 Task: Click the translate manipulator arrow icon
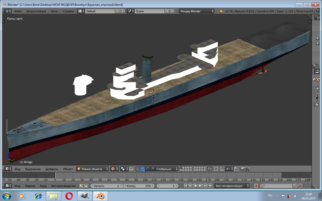[143, 169]
